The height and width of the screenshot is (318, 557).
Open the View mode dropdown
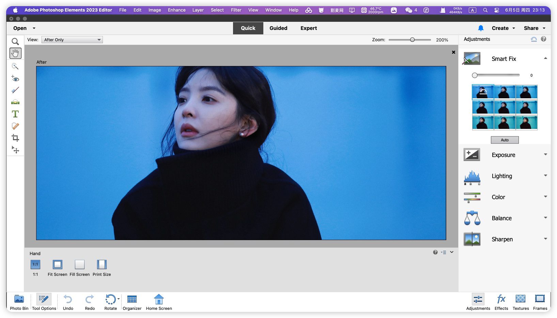point(72,40)
